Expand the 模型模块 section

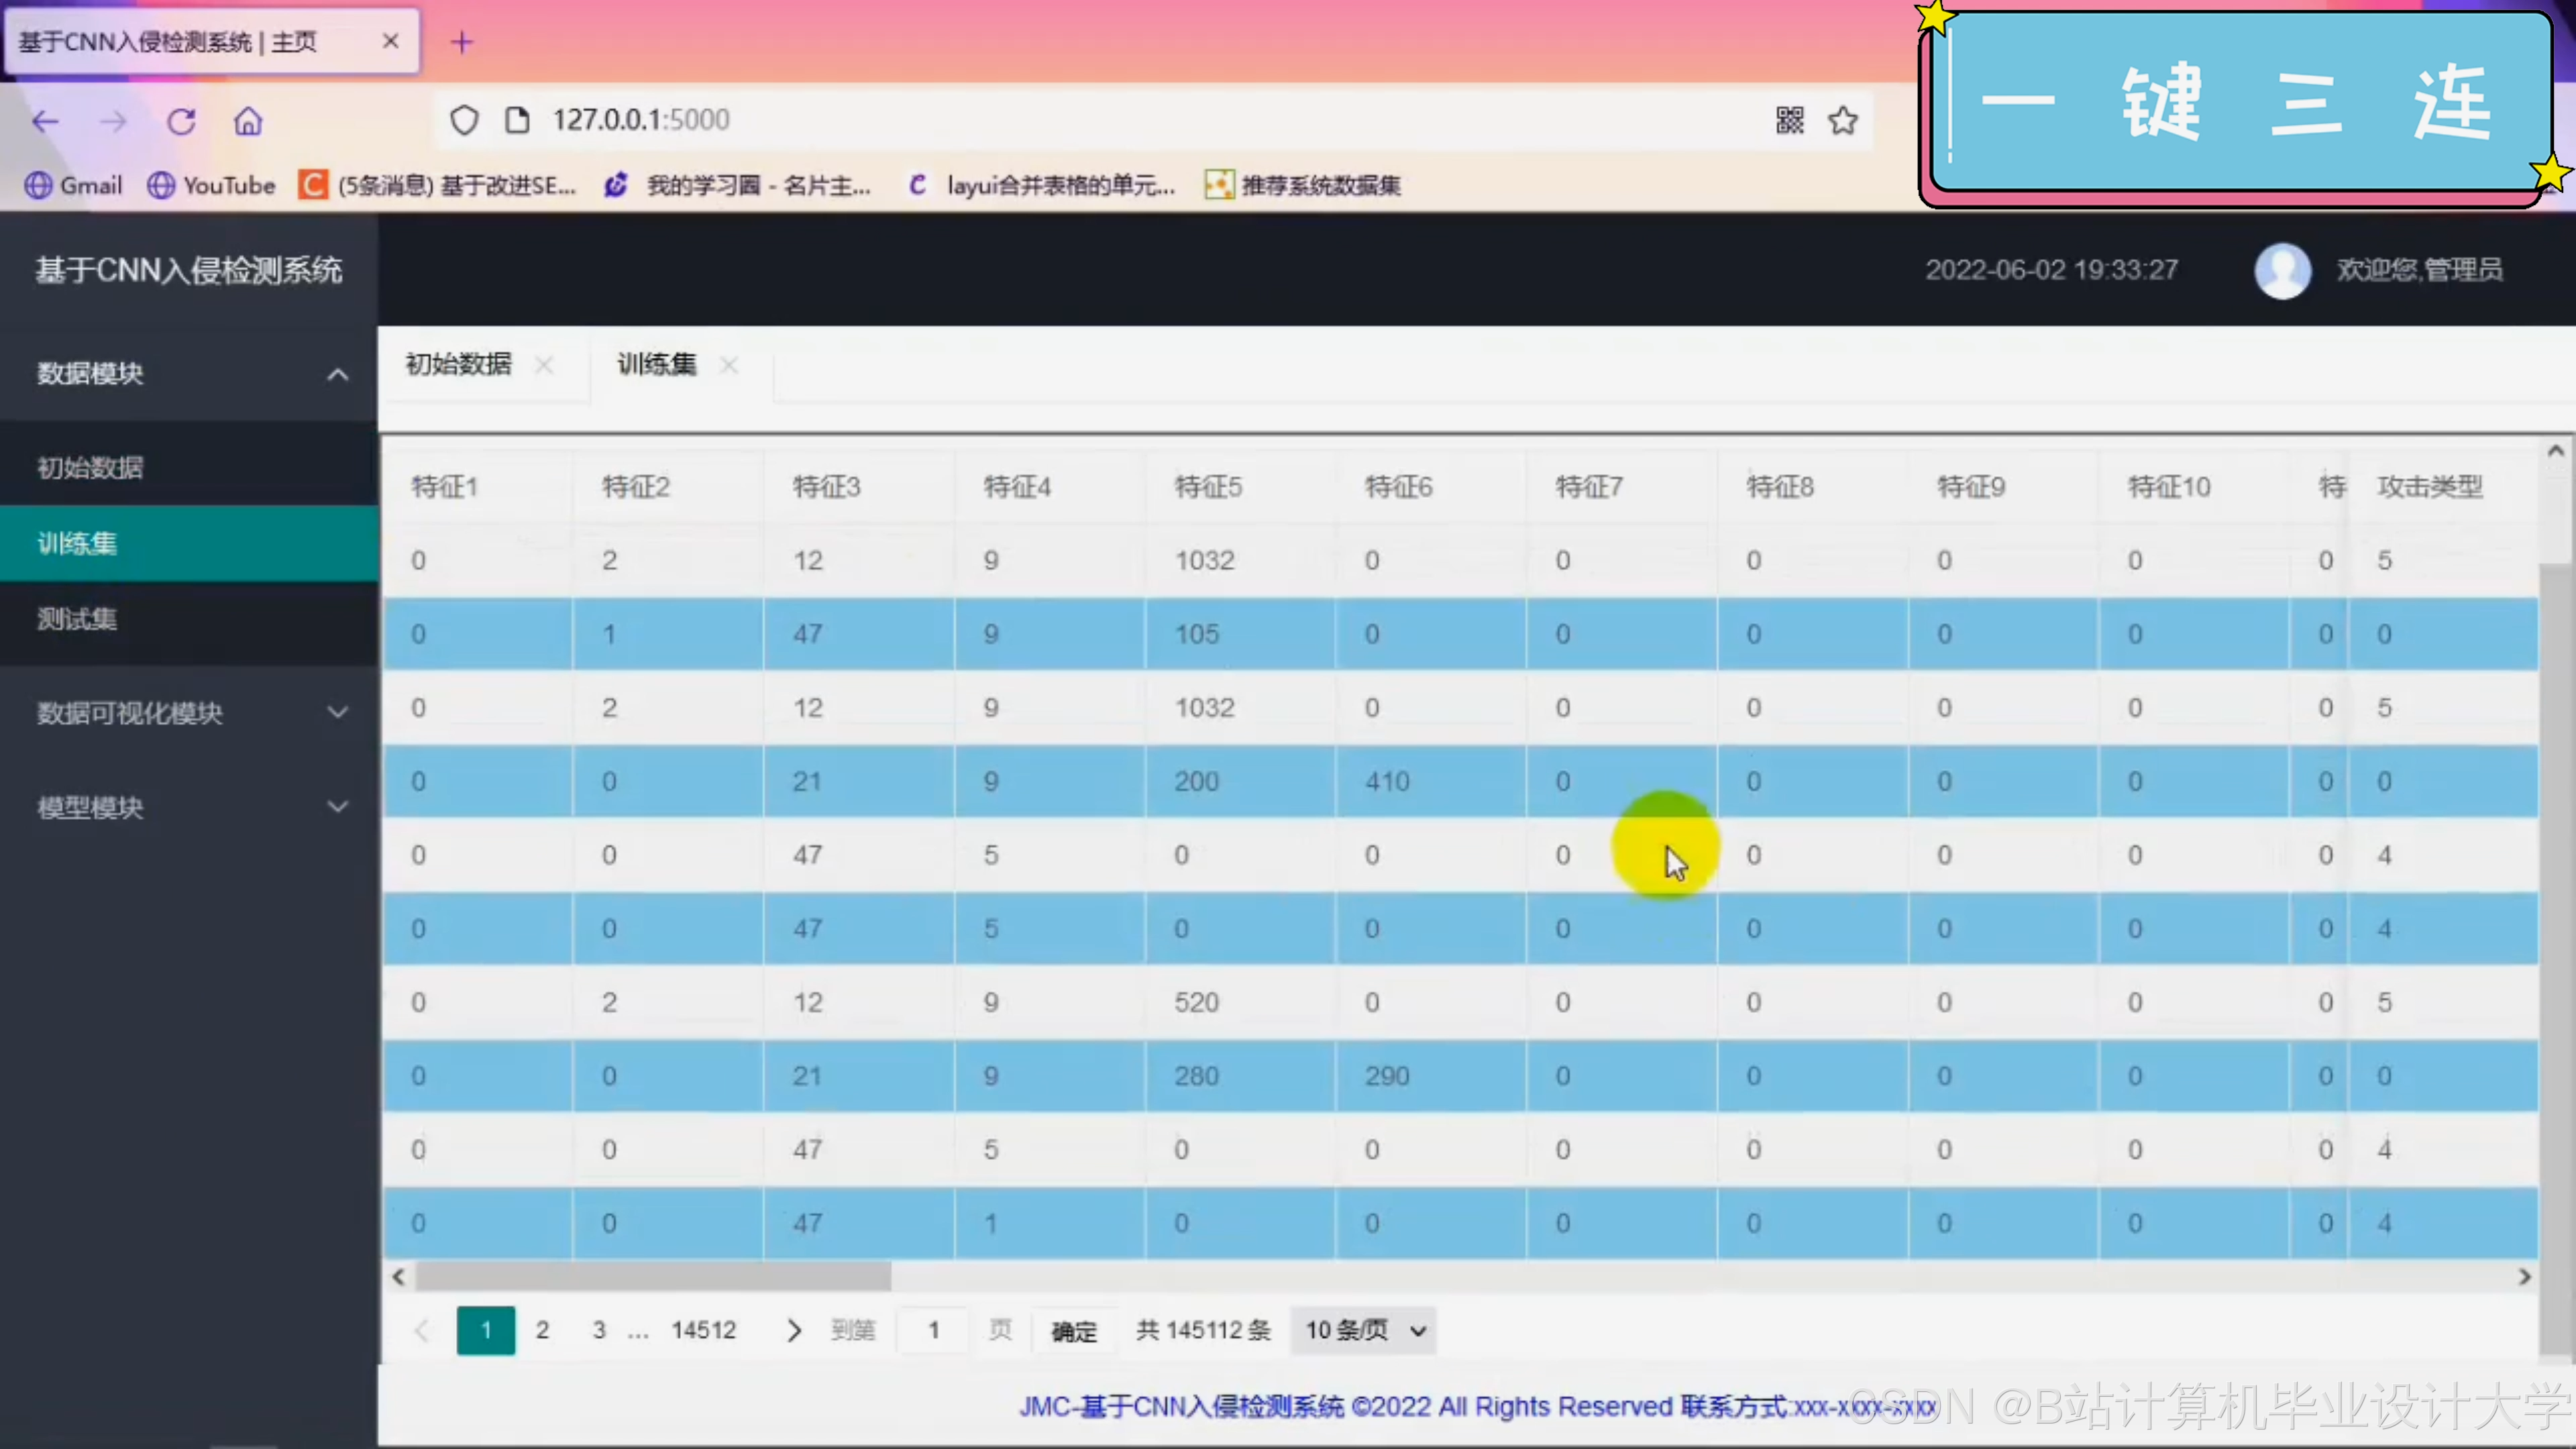188,808
